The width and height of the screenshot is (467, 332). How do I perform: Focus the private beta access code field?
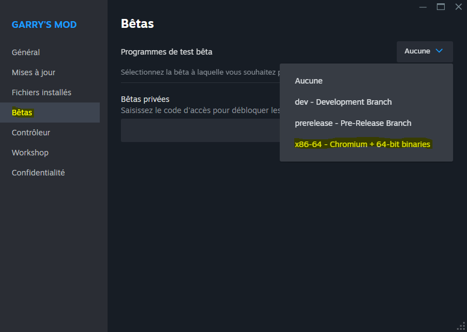(200, 130)
